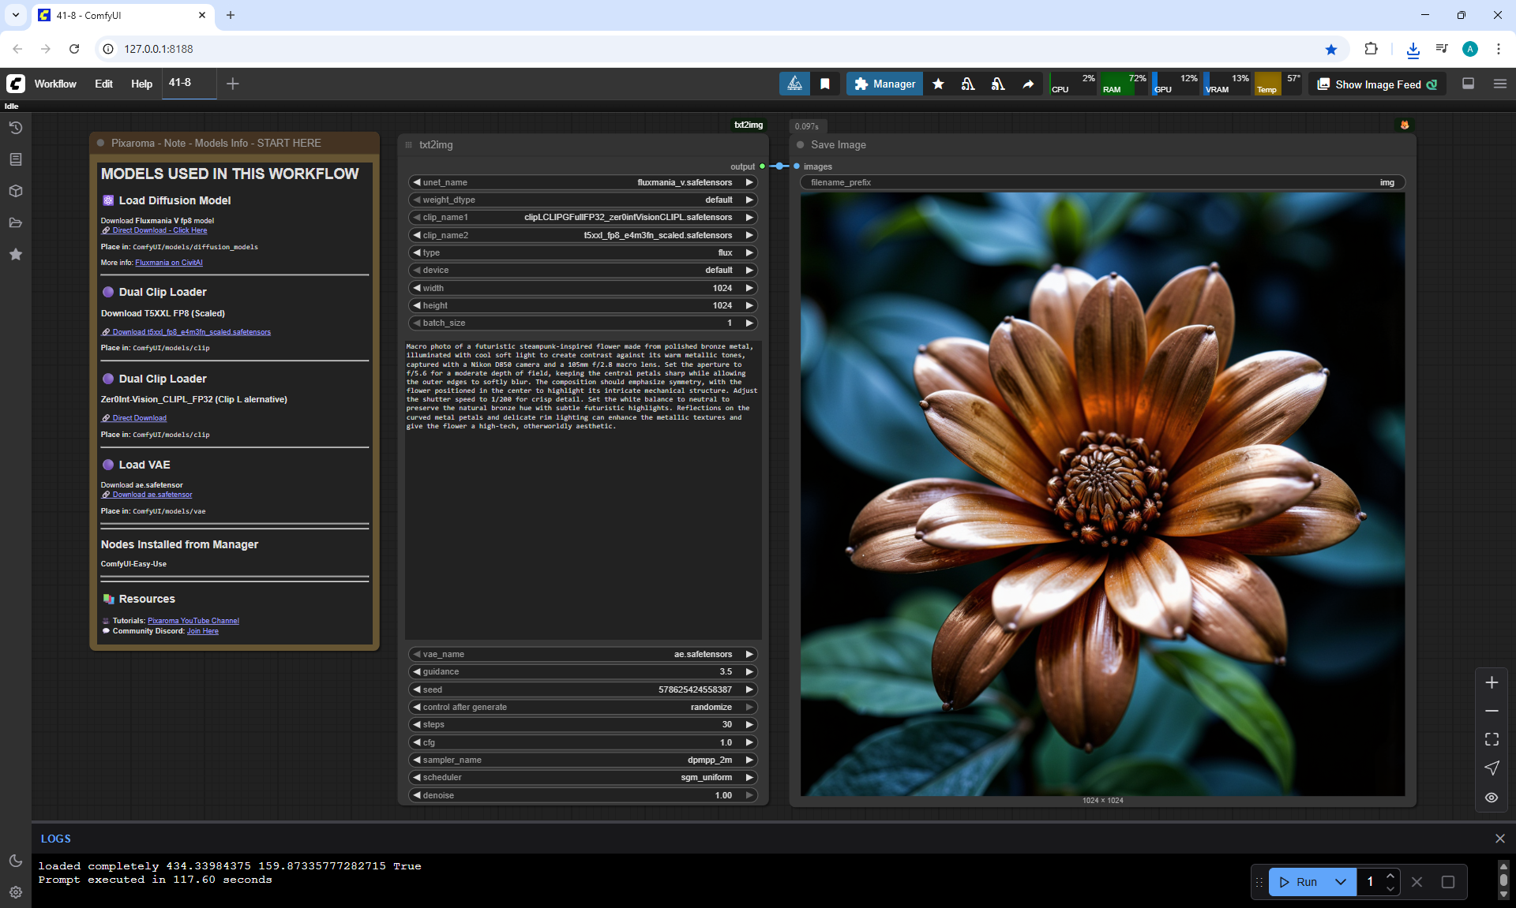Image resolution: width=1516 pixels, height=908 pixels.
Task: Toggle the bottom panel icon
Action: coord(1468,84)
